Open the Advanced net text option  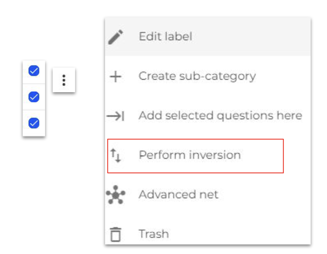coord(178,195)
